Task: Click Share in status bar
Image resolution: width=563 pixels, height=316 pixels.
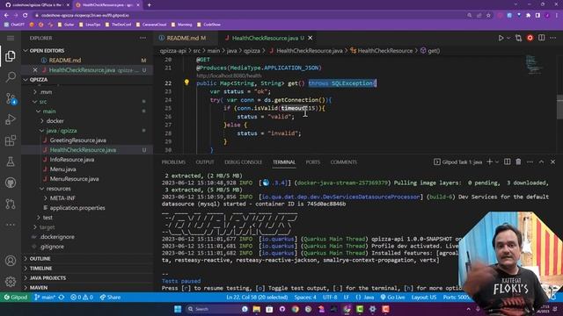Action: tap(110, 298)
